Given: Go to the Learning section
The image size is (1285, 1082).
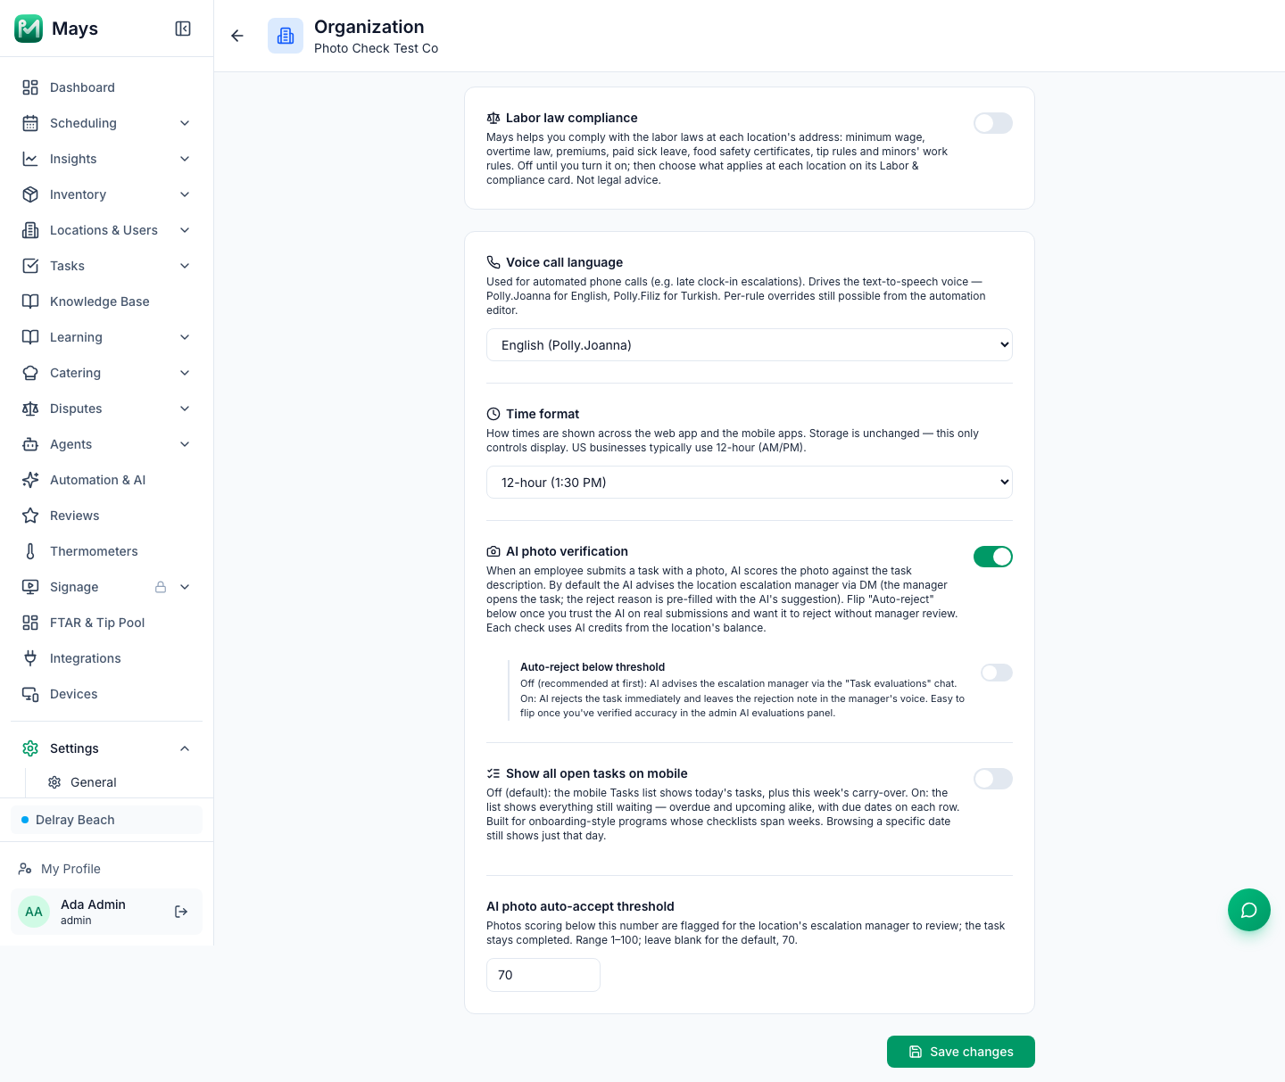Looking at the screenshot, I should tap(106, 337).
